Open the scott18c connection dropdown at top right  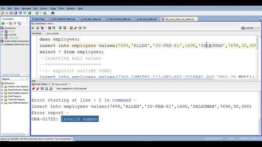coord(258,28)
